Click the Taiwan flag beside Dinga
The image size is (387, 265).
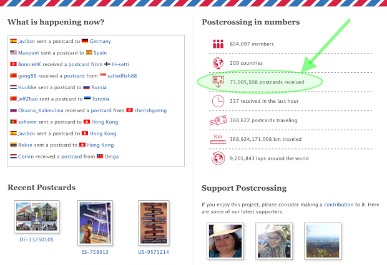pyautogui.click(x=100, y=156)
